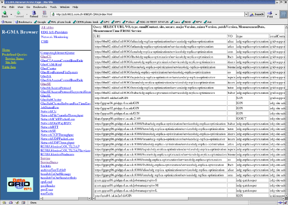Click the DataGrid WP3 logo
This screenshot has height=205, width=288.
[x=20, y=184]
